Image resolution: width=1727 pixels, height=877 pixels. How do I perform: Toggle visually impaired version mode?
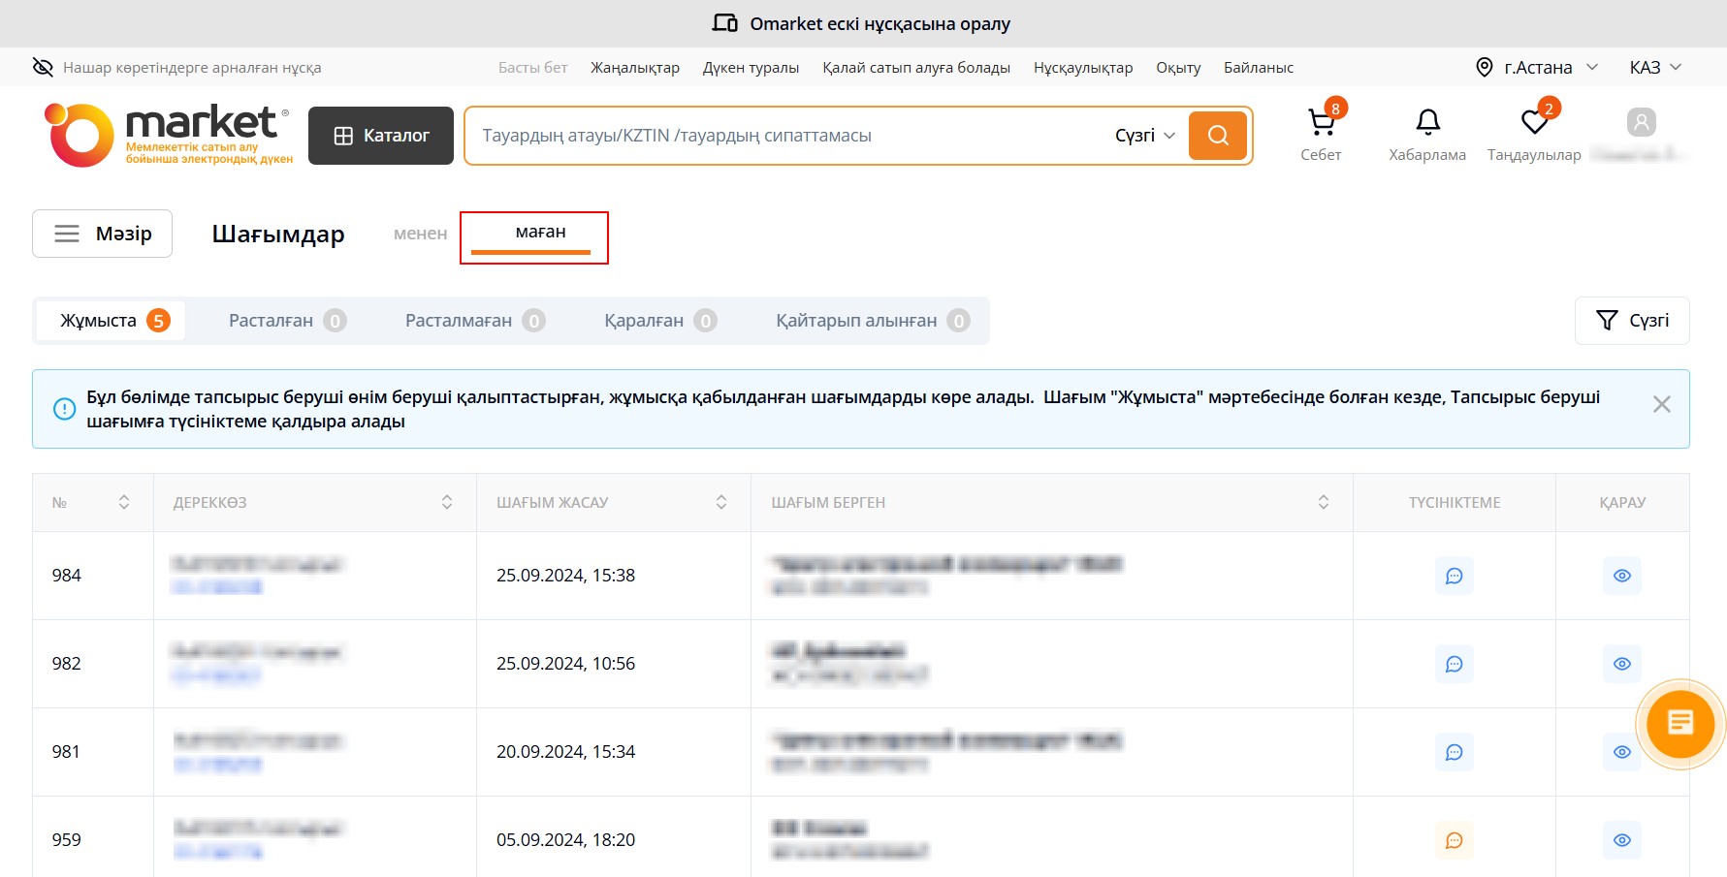176,68
